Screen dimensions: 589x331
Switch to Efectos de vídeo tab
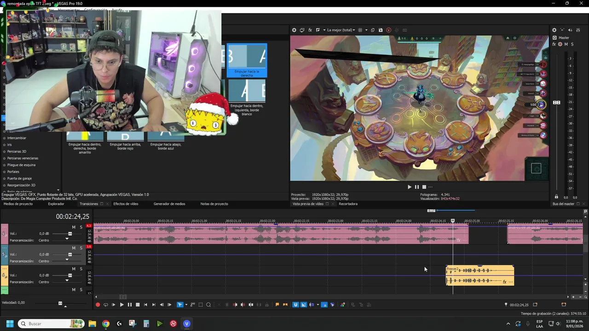click(x=126, y=204)
